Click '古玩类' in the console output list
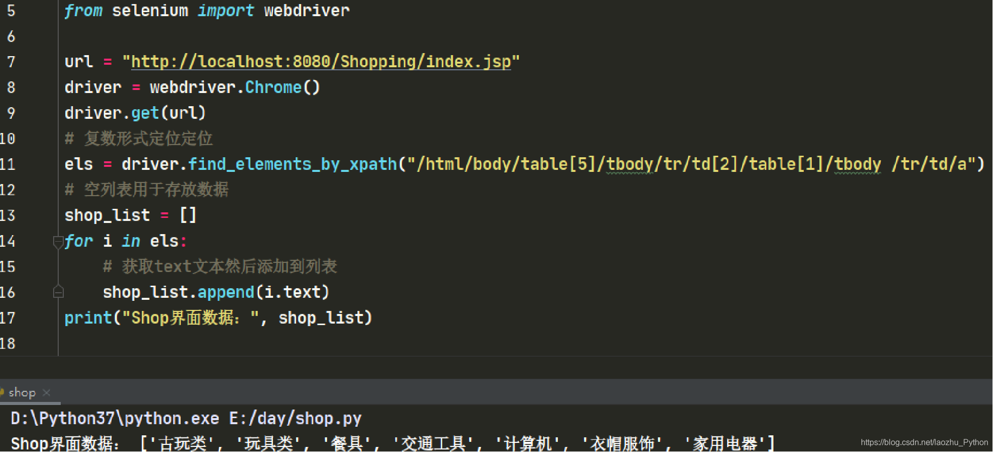 pos(183,443)
